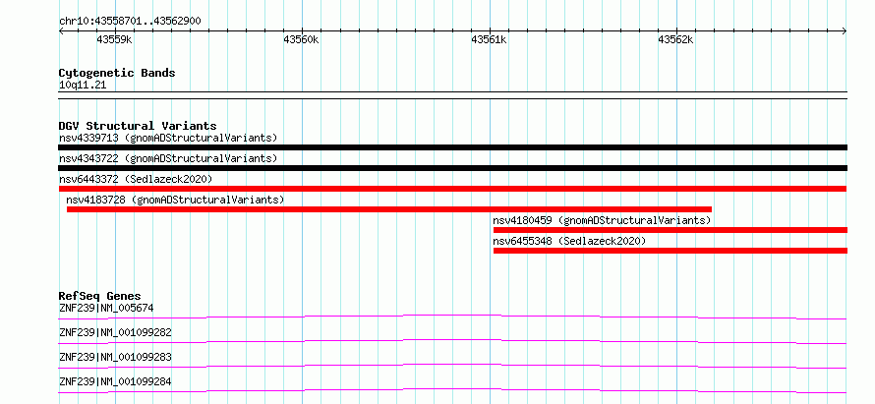Click the right arrowhead of the ruler

pos(845,31)
